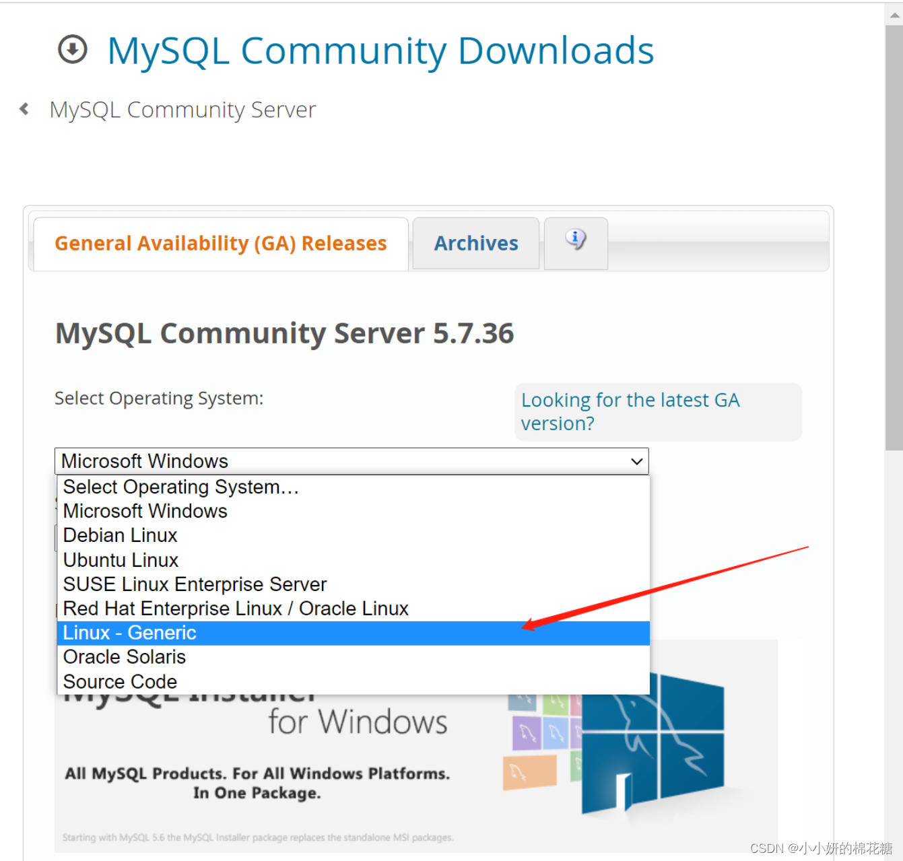Click the download circle icon beside the page title
Image resolution: width=903 pixels, height=861 pixels.
point(73,49)
